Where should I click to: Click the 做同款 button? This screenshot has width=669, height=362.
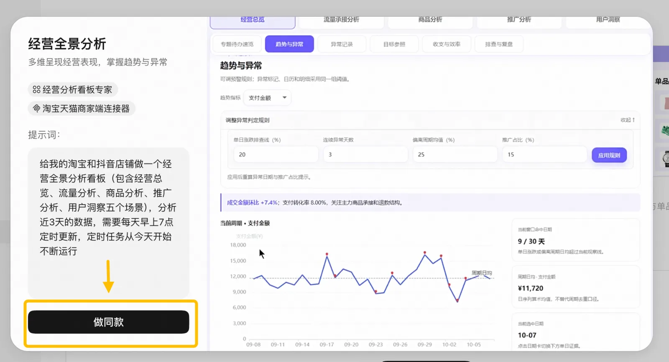[108, 322]
